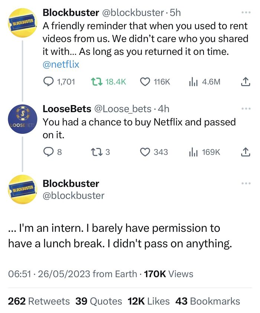Open more options on LooseBets tweet
Screen dimensions: 260x313
tap(246, 108)
